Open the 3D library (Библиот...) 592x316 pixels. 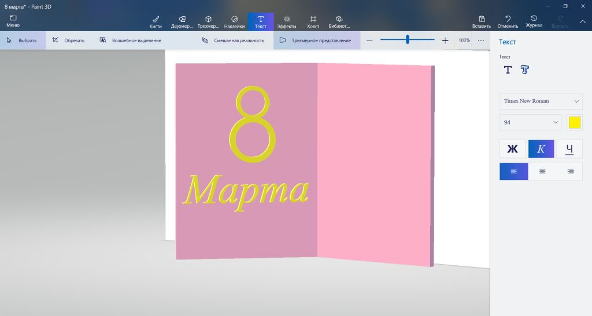click(x=339, y=22)
